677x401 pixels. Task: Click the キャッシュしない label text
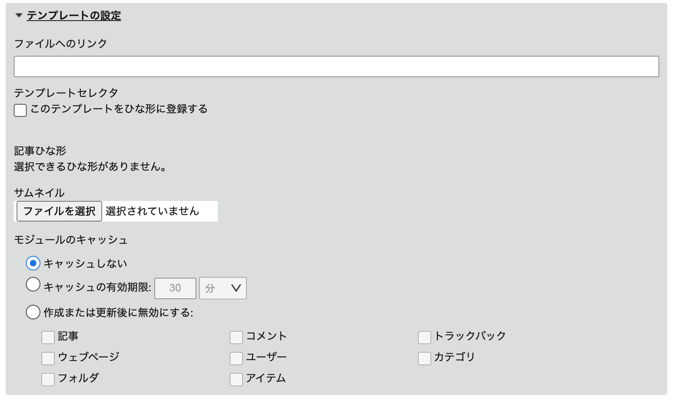pos(86,264)
